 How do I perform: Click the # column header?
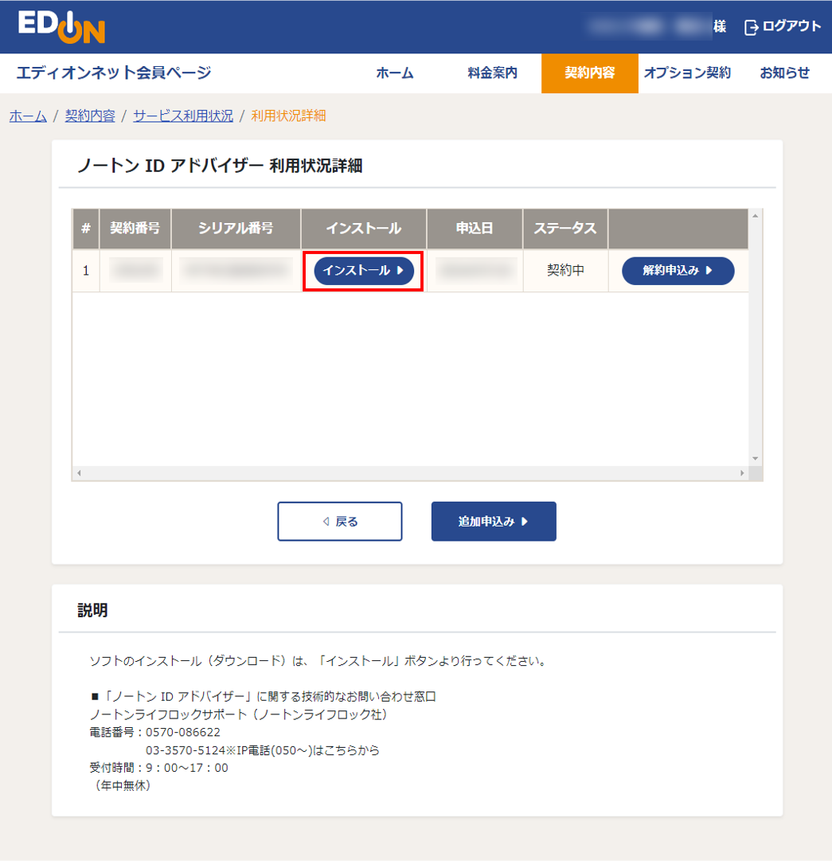(x=86, y=229)
